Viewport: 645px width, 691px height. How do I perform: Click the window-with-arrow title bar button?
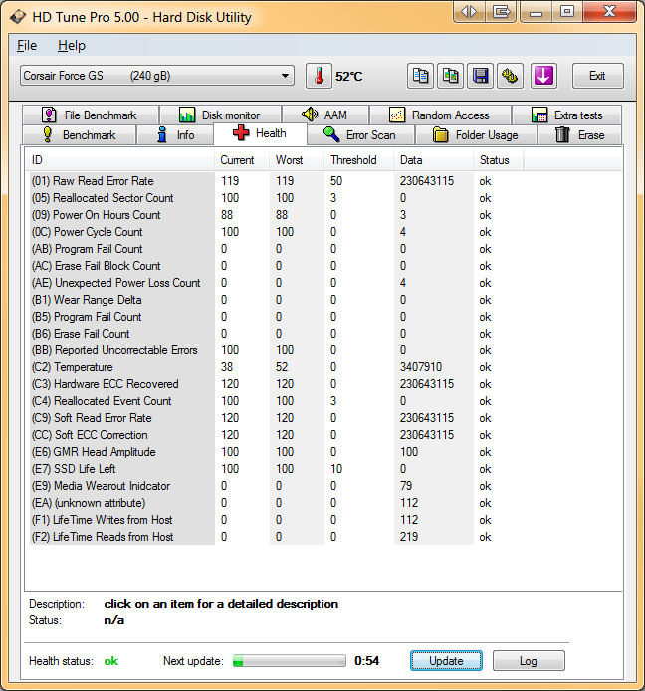(502, 12)
